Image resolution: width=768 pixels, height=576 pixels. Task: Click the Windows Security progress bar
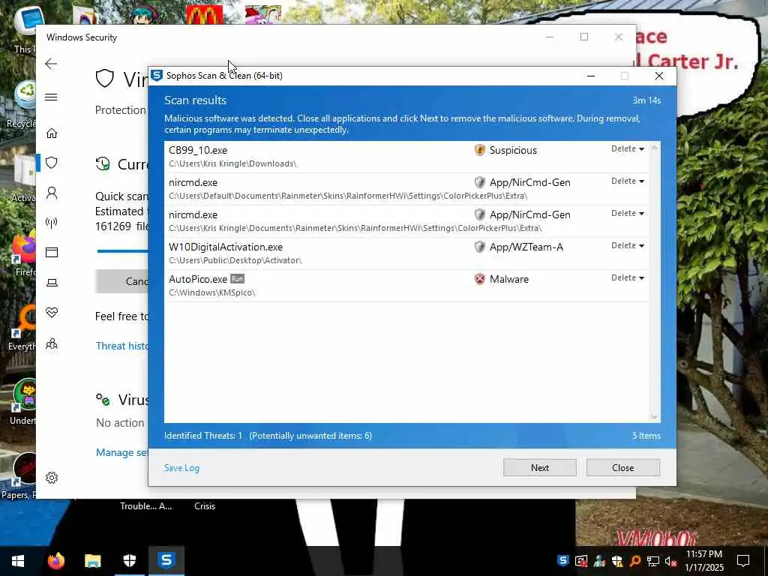(x=122, y=251)
